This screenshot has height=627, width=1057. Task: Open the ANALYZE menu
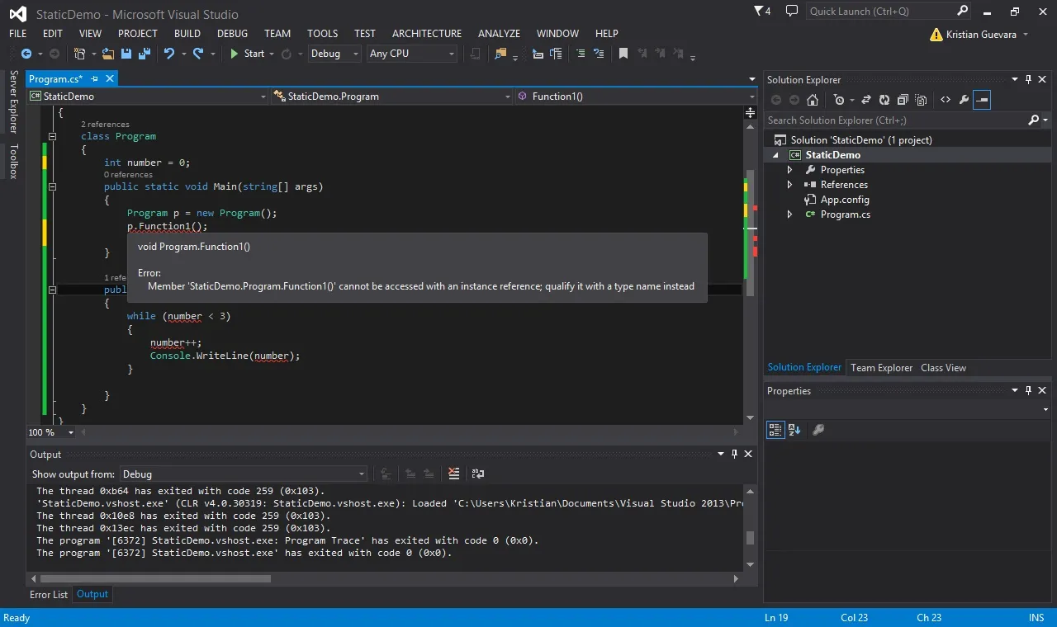tap(499, 34)
